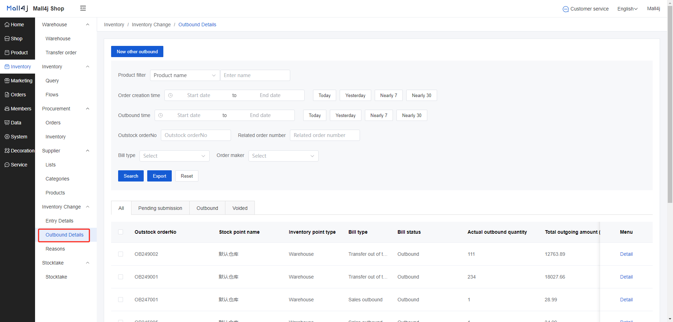Open the Shop section icon
Image resolution: width=673 pixels, height=322 pixels.
click(7, 39)
